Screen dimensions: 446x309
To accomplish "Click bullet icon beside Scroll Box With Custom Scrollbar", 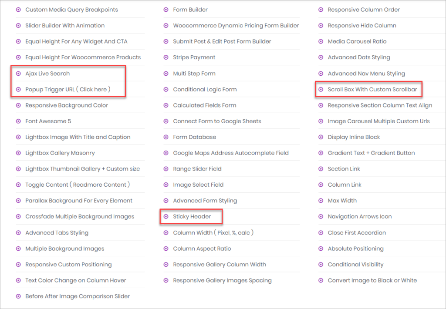I will point(321,89).
